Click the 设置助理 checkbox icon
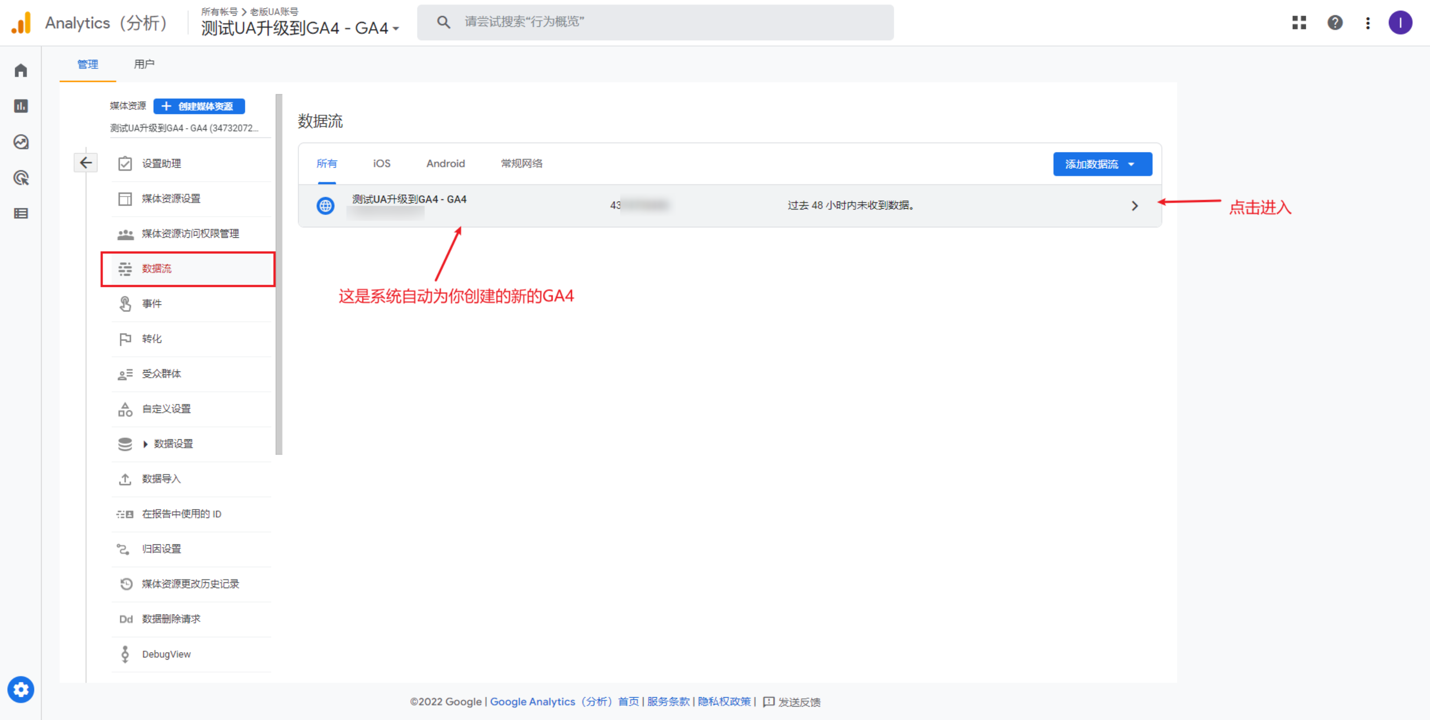 pyautogui.click(x=125, y=164)
